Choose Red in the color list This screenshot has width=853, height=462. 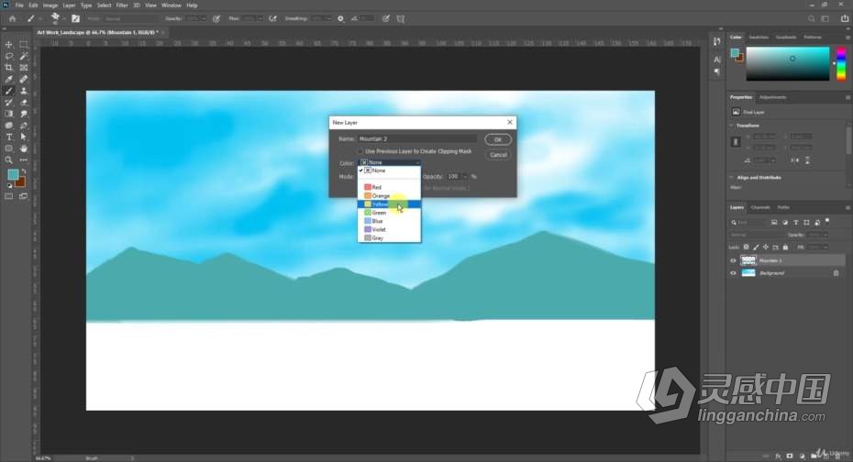pyautogui.click(x=389, y=187)
